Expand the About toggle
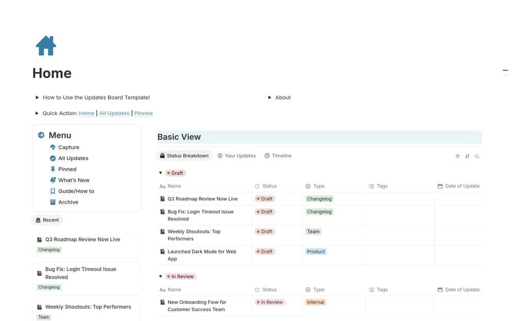The height and width of the screenshot is (321, 515). tap(269, 97)
